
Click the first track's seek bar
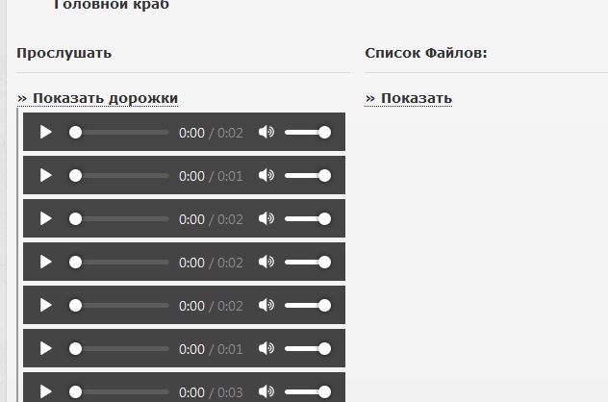120,133
